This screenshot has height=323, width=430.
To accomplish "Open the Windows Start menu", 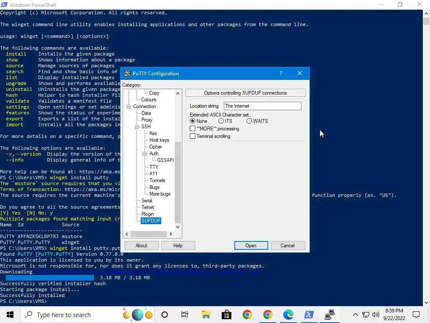I will [10, 315].
